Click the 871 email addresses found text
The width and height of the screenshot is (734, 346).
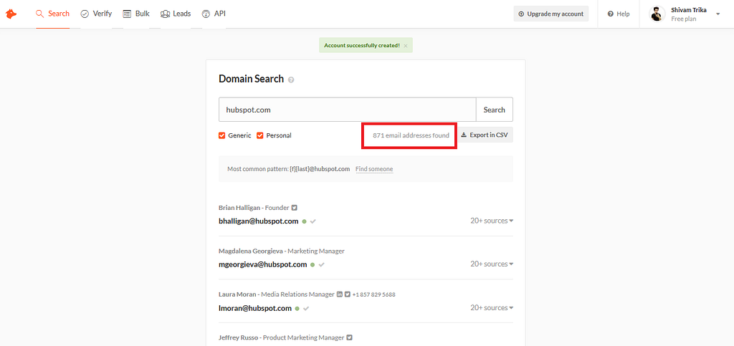pyautogui.click(x=411, y=135)
